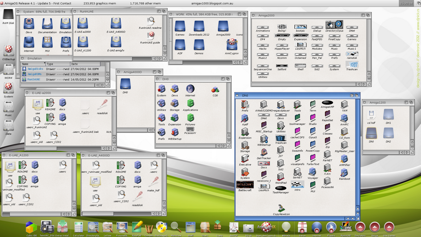Open WBStartup drawer in DH0 window
421x237 pixels.
coord(175,132)
